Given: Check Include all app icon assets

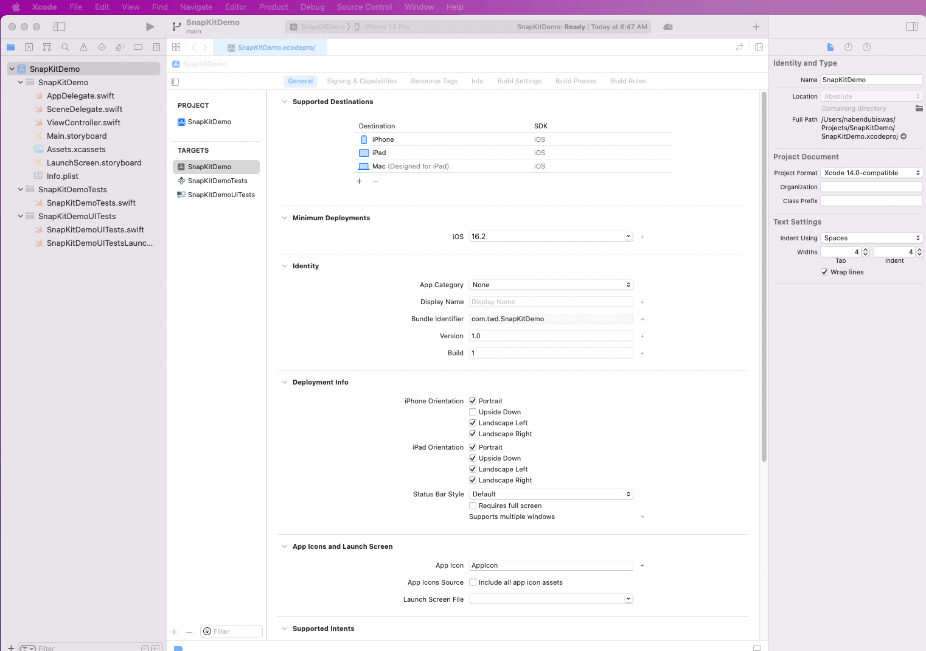Looking at the screenshot, I should [x=473, y=582].
